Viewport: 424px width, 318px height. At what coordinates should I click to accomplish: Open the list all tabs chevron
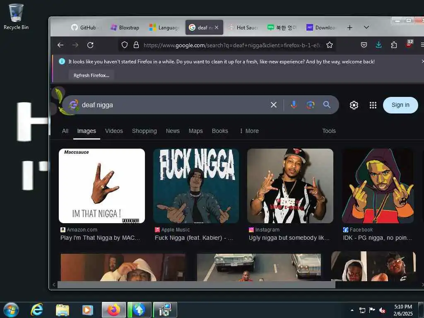[366, 27]
